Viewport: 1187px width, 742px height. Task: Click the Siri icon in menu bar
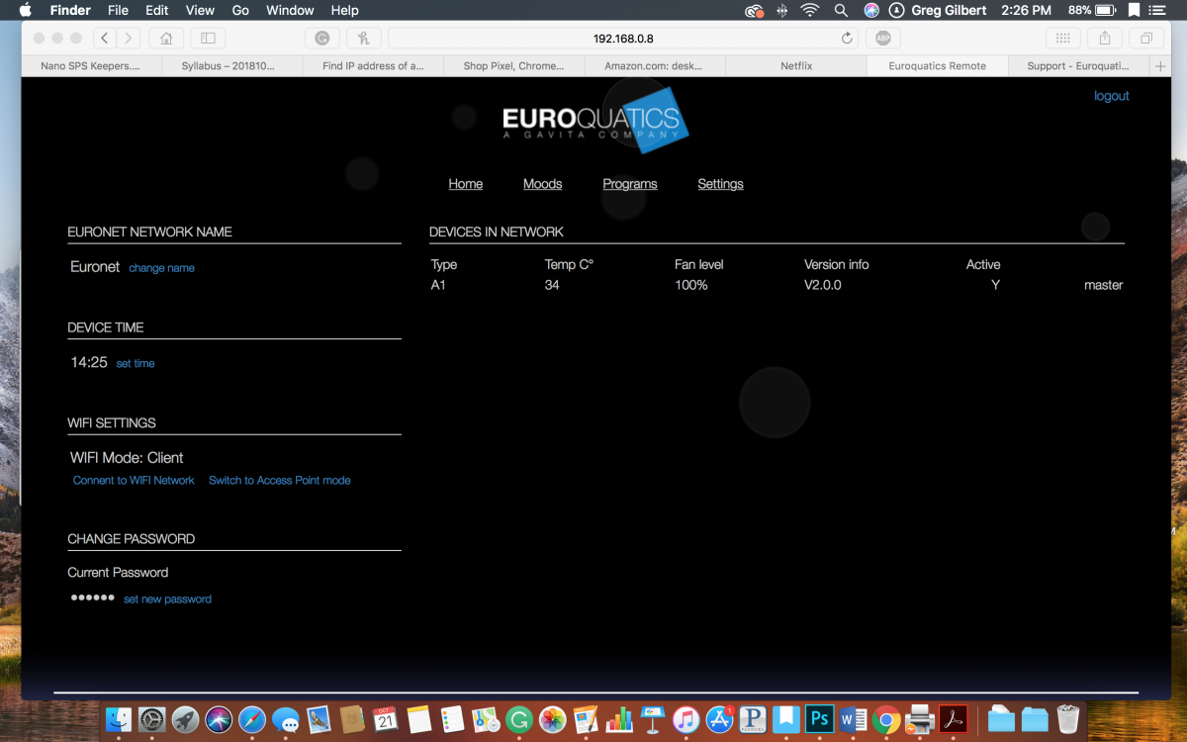[870, 10]
